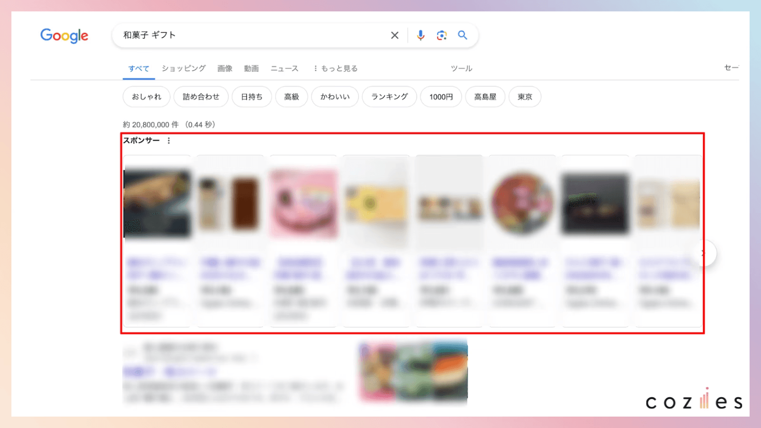761x428 pixels.
Task: Switch to the ショッピング tab
Action: [184, 68]
